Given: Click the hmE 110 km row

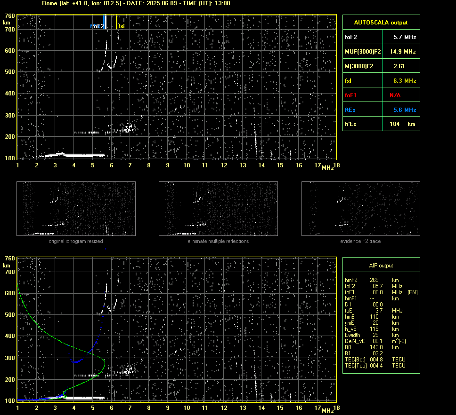Looking at the screenshot, I should [372, 317].
